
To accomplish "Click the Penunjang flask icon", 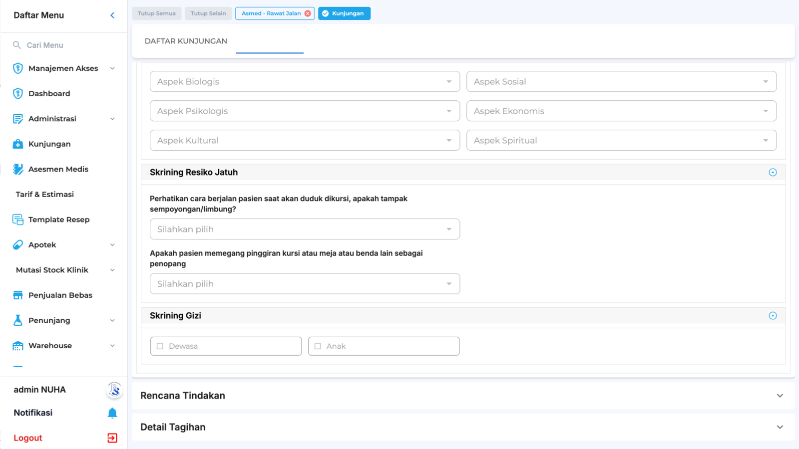I will pos(18,320).
